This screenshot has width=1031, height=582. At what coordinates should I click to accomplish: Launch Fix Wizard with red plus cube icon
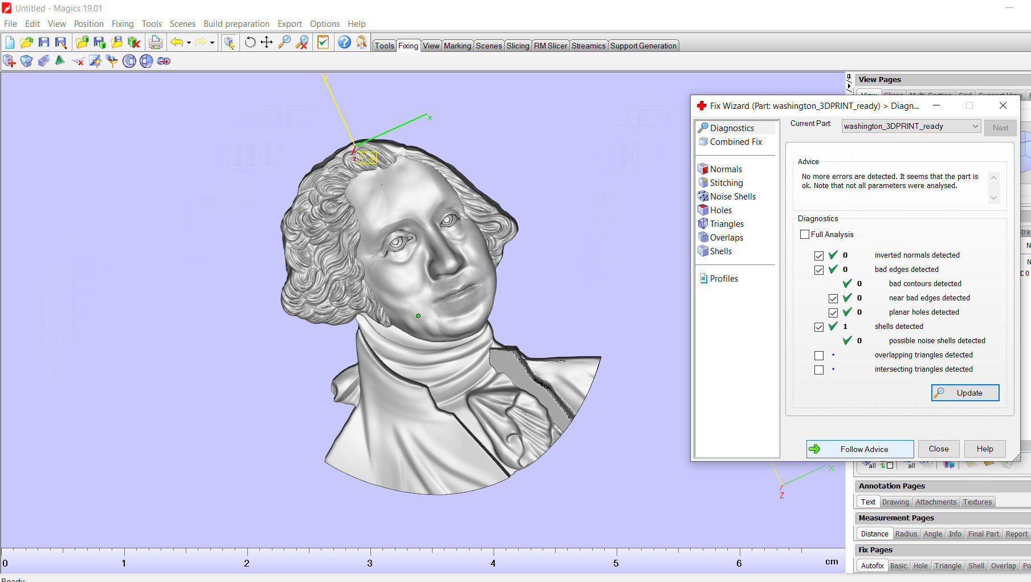click(9, 61)
